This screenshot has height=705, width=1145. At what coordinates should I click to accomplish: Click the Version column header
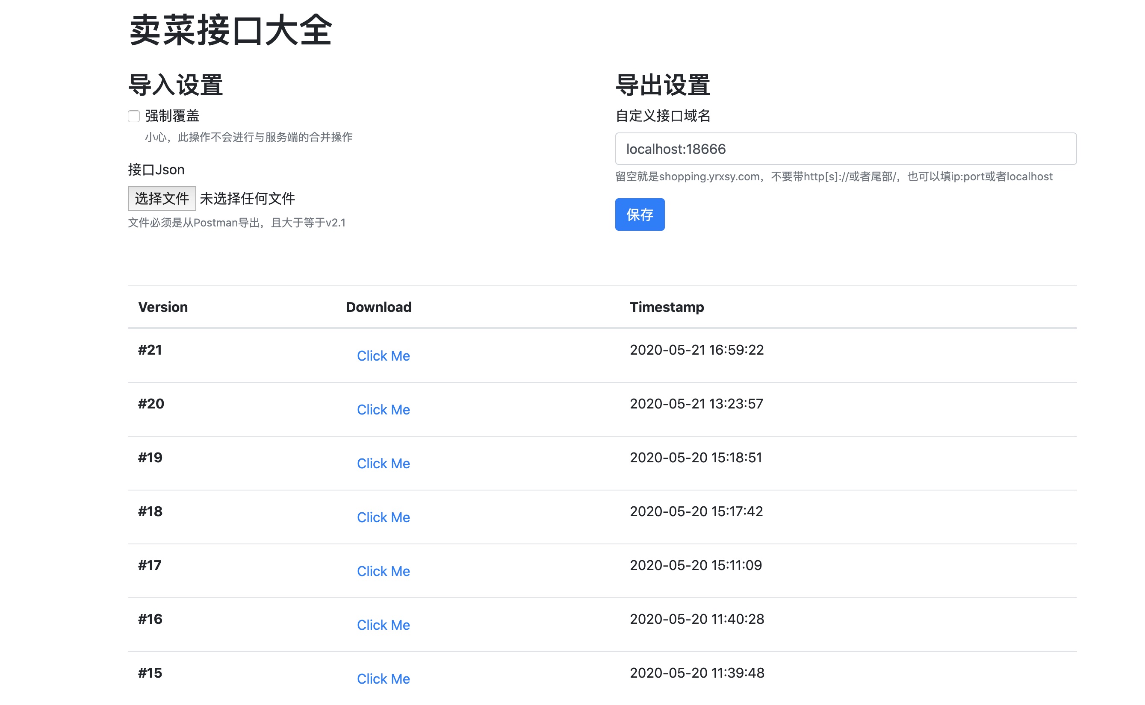click(x=163, y=307)
